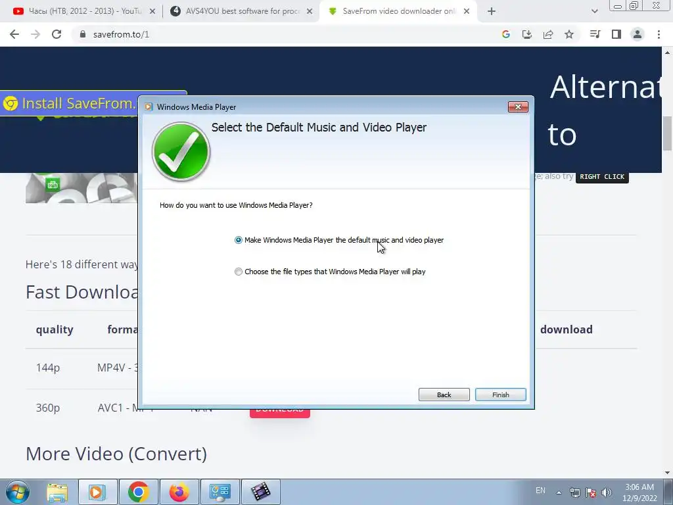Image resolution: width=673 pixels, height=505 pixels.
Task: Open the Control Panel taskbar icon
Action: coord(220,492)
